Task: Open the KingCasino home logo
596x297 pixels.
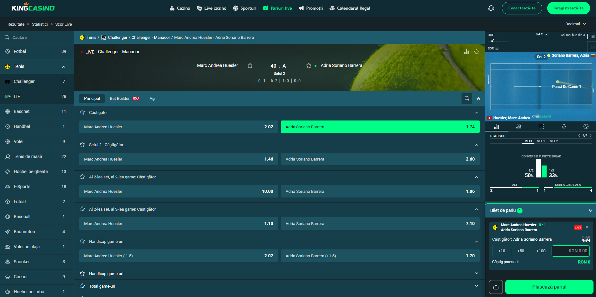Action: [33, 7]
